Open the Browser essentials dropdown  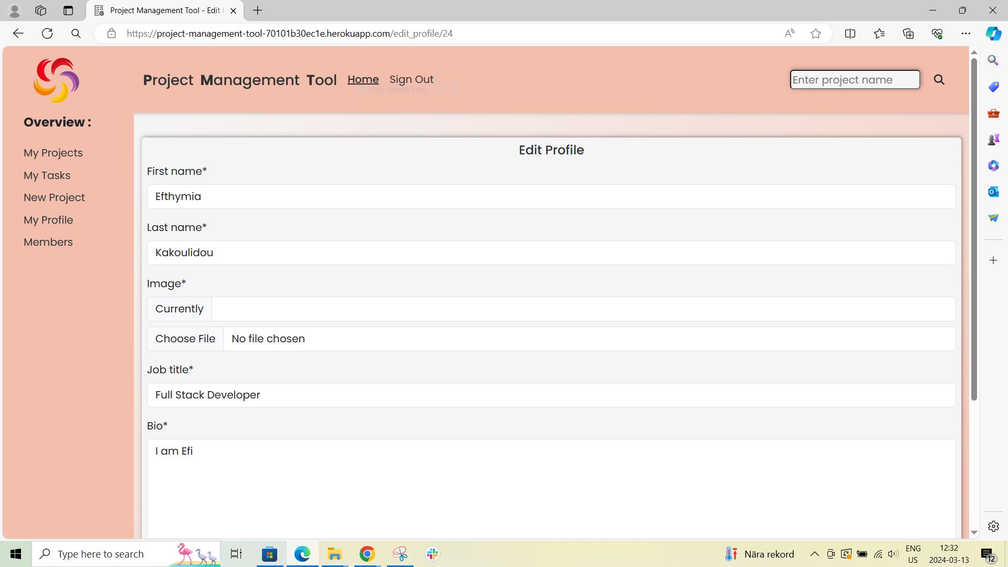(x=937, y=33)
